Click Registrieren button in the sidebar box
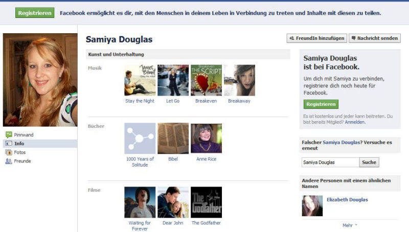The height and width of the screenshot is (232, 409). tap(321, 104)
